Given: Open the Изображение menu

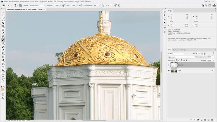Looking at the screenshot, I should point(25,2).
